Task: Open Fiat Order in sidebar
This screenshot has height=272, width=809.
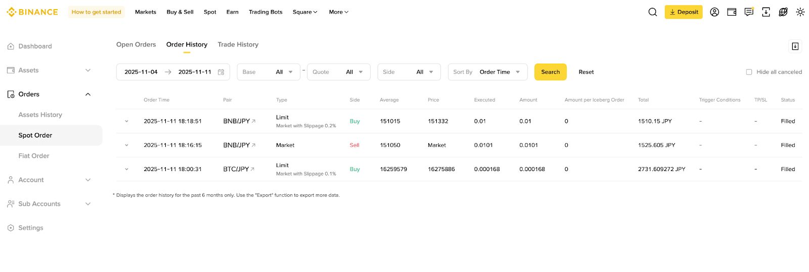Action: point(34,156)
